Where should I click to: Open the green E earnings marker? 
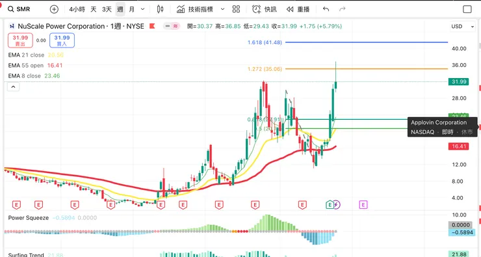[x=330, y=204]
